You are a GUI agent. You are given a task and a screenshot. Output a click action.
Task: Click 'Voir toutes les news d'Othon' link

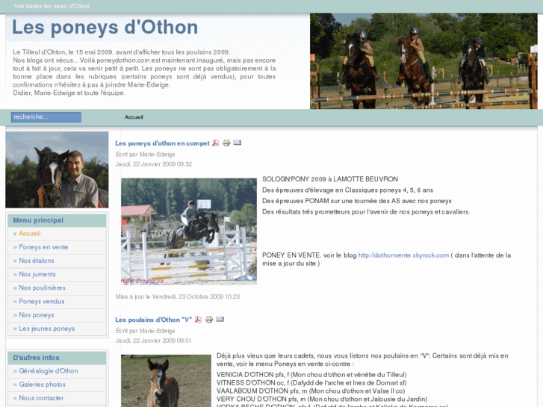coord(52,6)
